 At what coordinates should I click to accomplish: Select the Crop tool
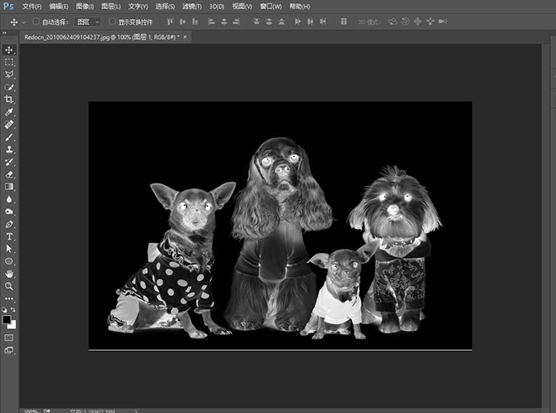coord(9,100)
